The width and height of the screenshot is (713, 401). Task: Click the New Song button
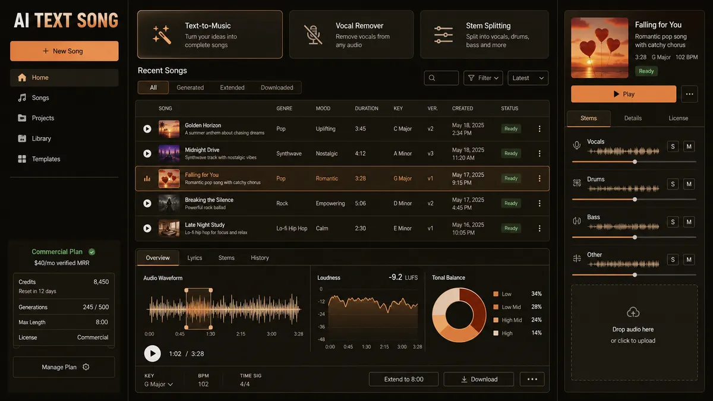pyautogui.click(x=64, y=51)
